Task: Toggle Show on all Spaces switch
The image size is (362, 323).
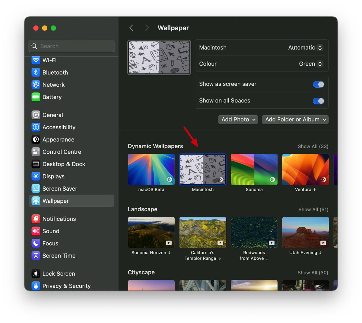Action: pyautogui.click(x=319, y=101)
